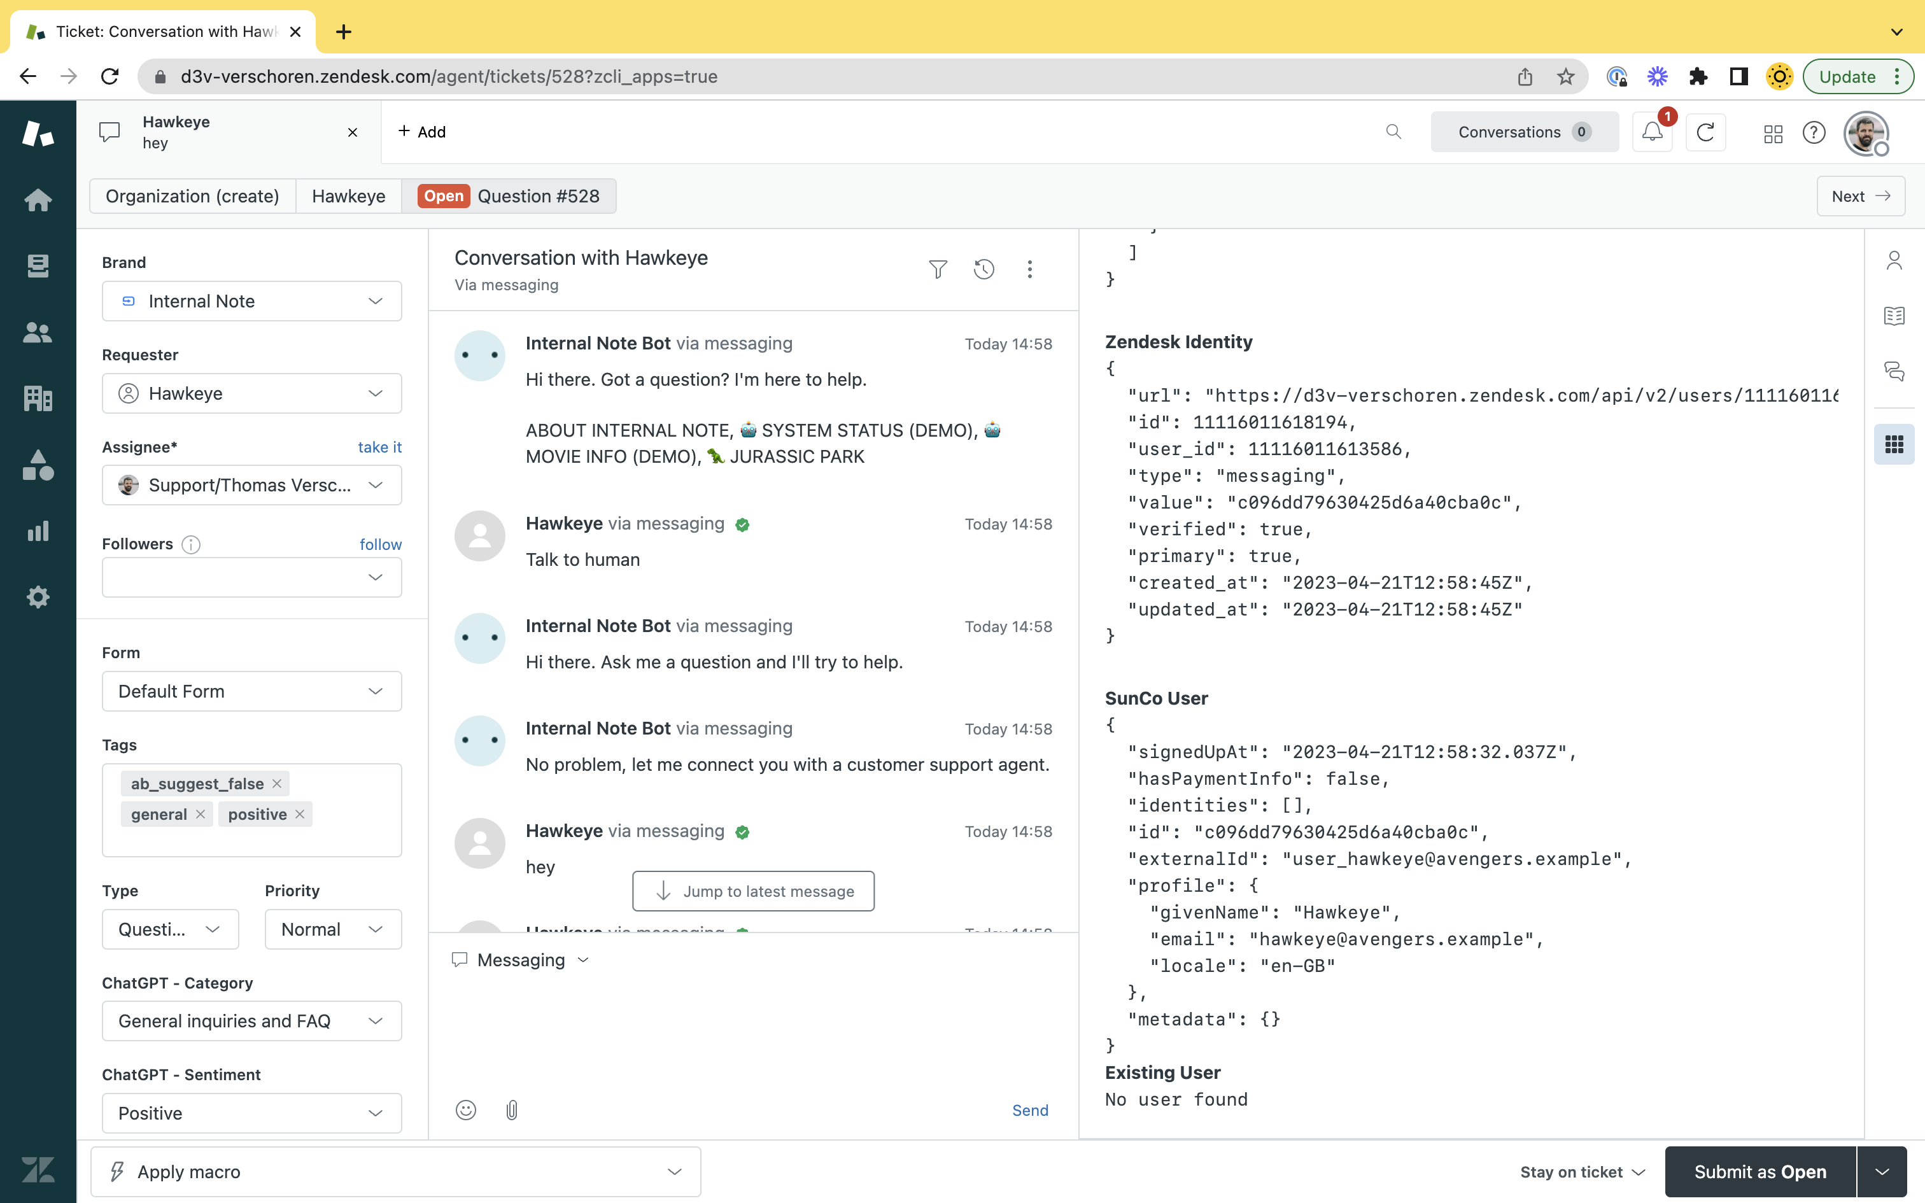Screen dimensions: 1925x1203
Task: Open the Customers list (people icon)
Action: click(38, 332)
